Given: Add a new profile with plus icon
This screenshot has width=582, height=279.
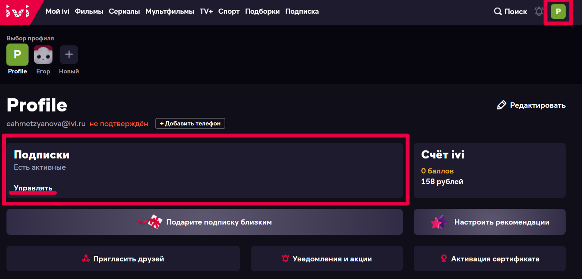Looking at the screenshot, I should (69, 55).
